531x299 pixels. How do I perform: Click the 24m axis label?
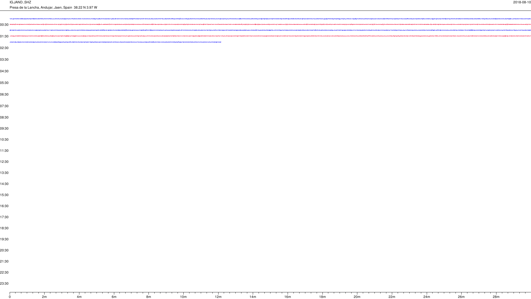pos(427,297)
